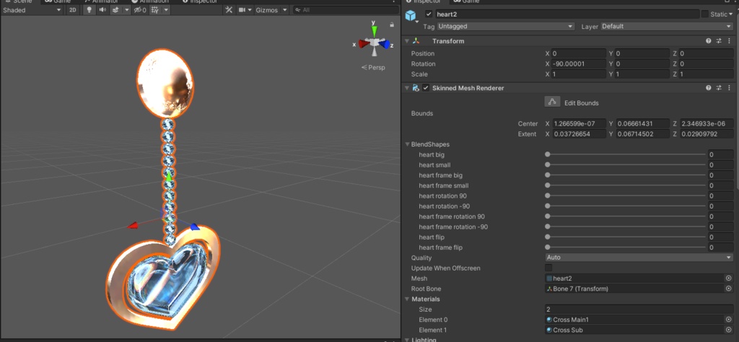Click Bounds Center Y value field
The image size is (739, 342).
click(x=642, y=123)
